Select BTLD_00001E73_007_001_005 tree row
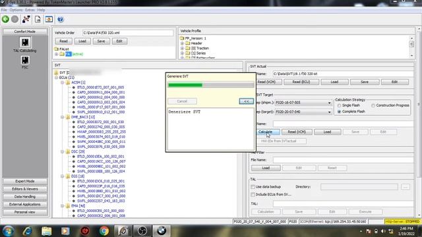Screen dimensions: 422x237 point(100,88)
